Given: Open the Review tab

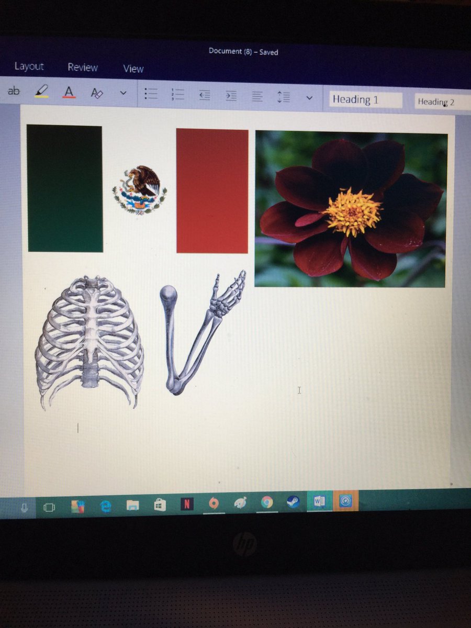Looking at the screenshot, I should [x=83, y=68].
